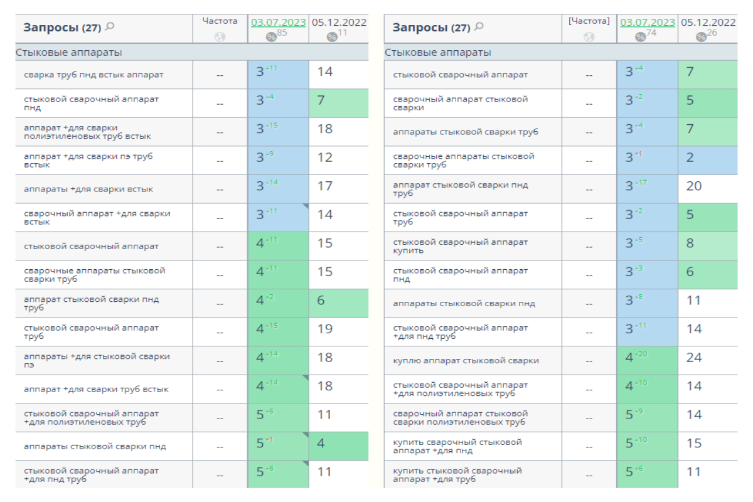Click green position cell 7 for 'стыковой сварочный аппарат пнд'

click(338, 104)
